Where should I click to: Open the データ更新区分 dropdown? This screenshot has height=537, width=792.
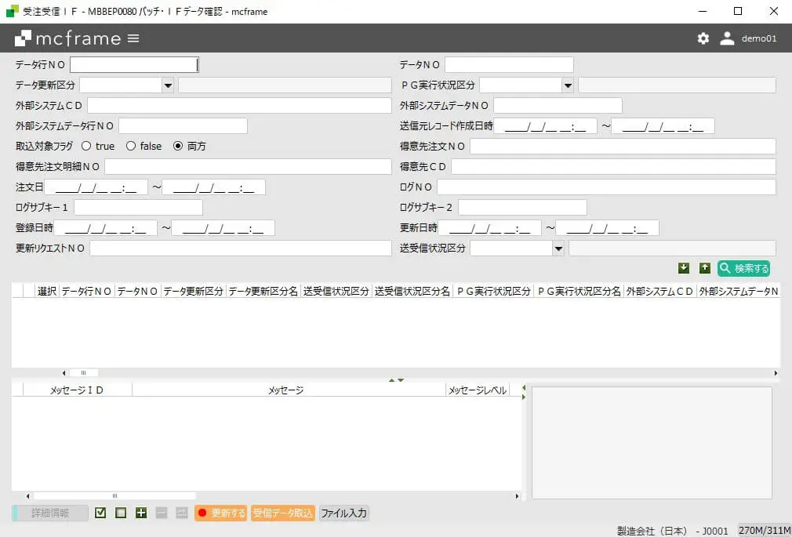pos(168,85)
